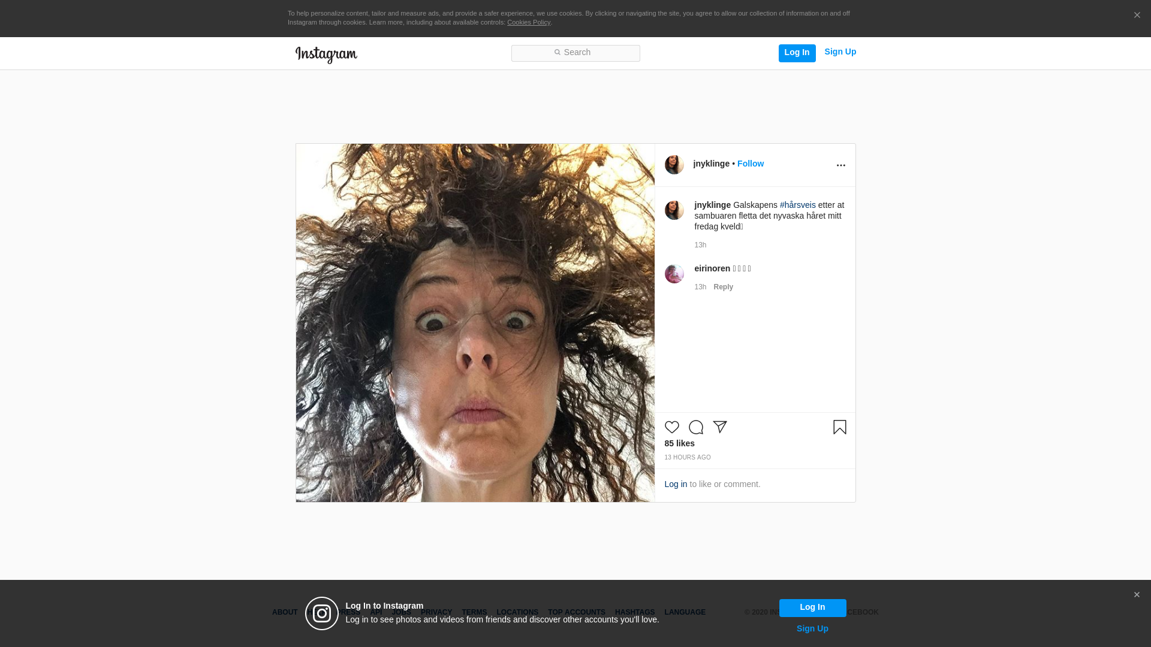Open jnyklinge username in the caption

click(x=712, y=205)
